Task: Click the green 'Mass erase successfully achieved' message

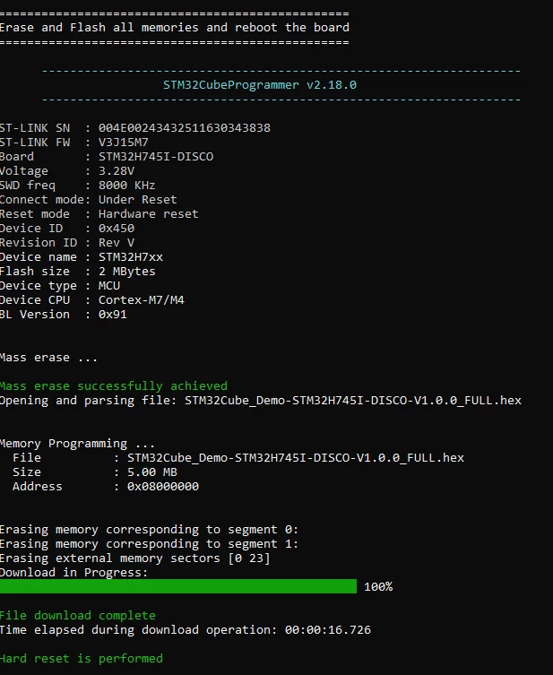Action: click(114, 385)
